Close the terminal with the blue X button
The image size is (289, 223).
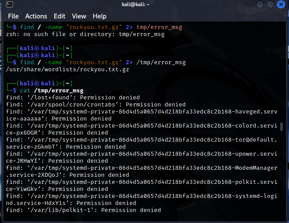[281, 4]
